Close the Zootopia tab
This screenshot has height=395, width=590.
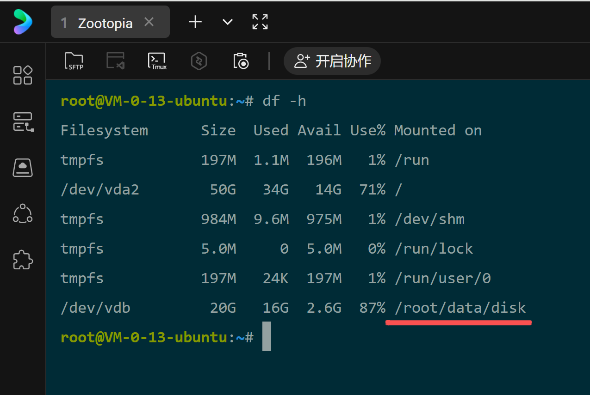(x=149, y=22)
